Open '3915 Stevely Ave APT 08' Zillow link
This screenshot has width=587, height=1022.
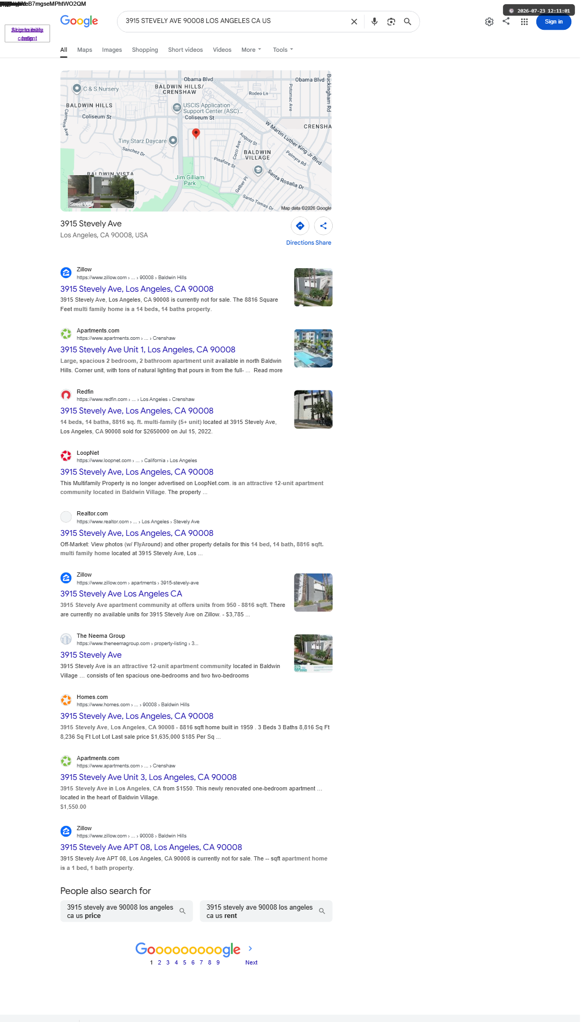click(x=151, y=847)
